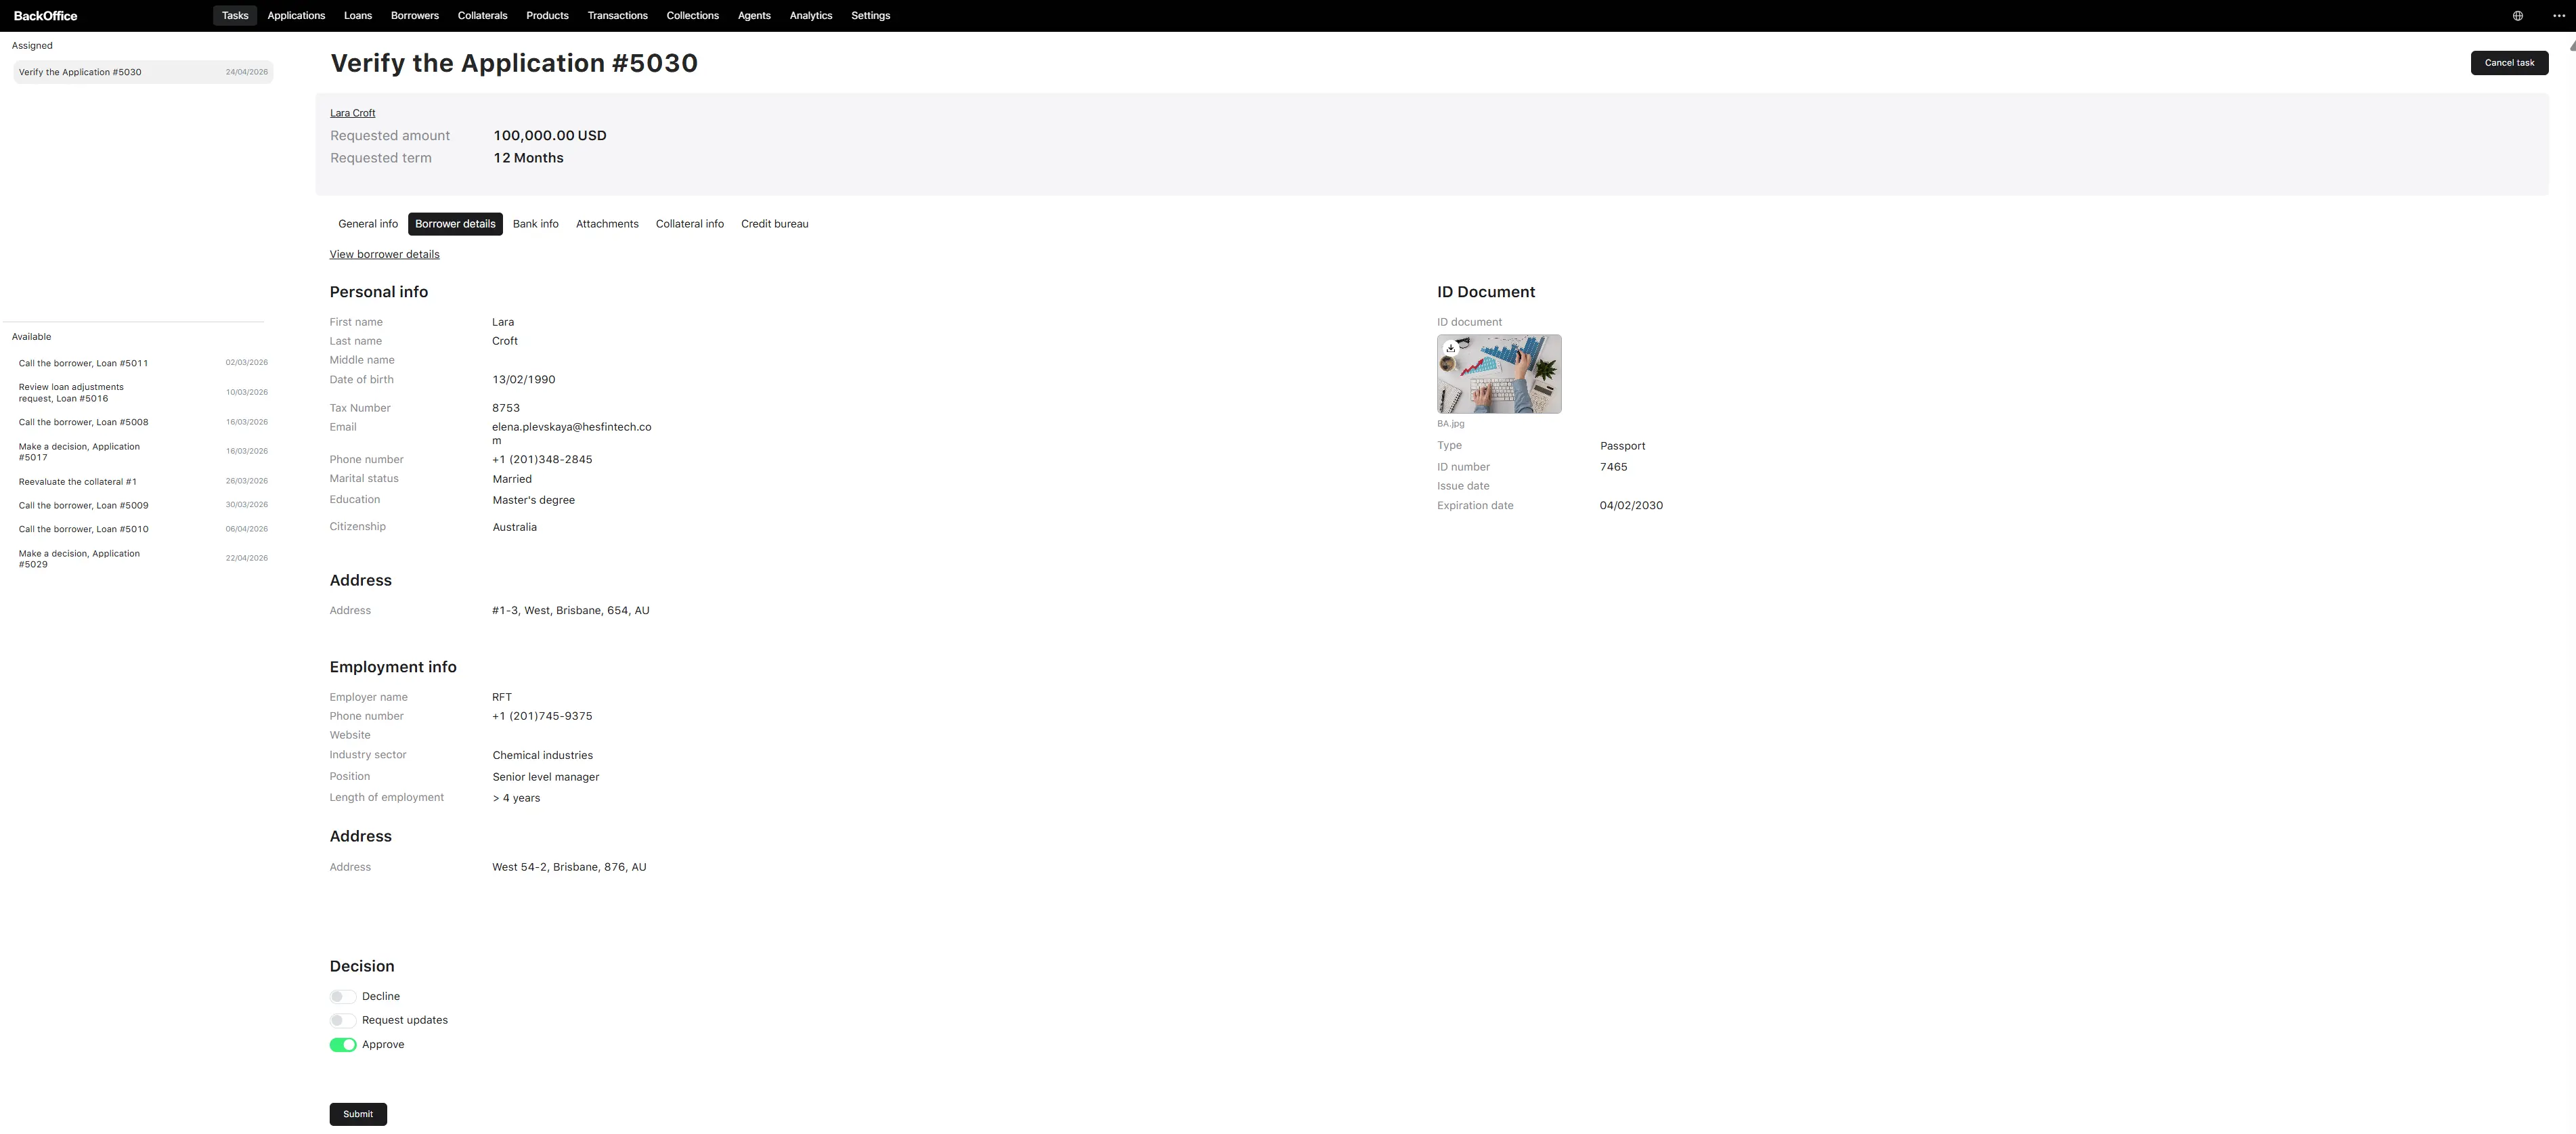Click the Cancel task button

2509,63
